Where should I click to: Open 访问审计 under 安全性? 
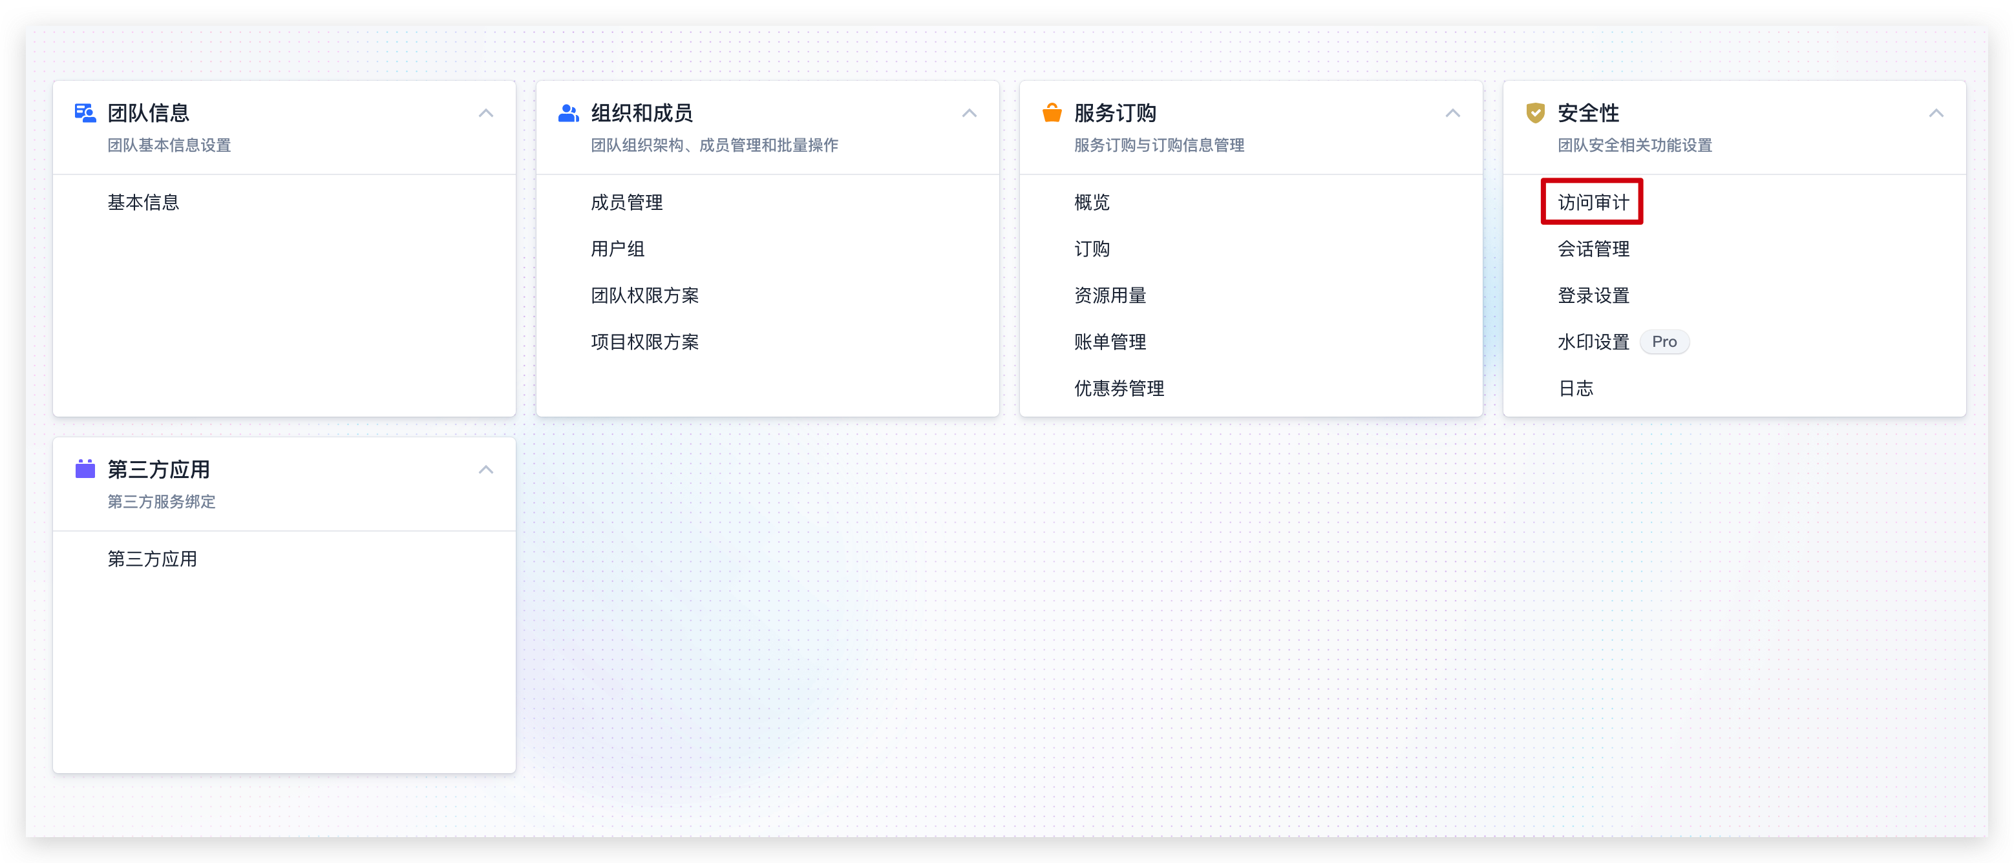[1593, 202]
